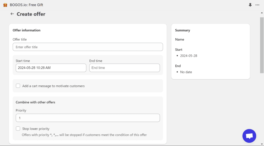The image size is (264, 146).
Task: Tick the Stop lower priority checkbox
Action: coord(18,129)
